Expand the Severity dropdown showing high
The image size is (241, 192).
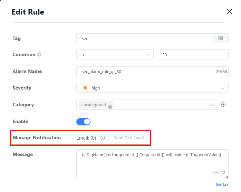click(152, 88)
